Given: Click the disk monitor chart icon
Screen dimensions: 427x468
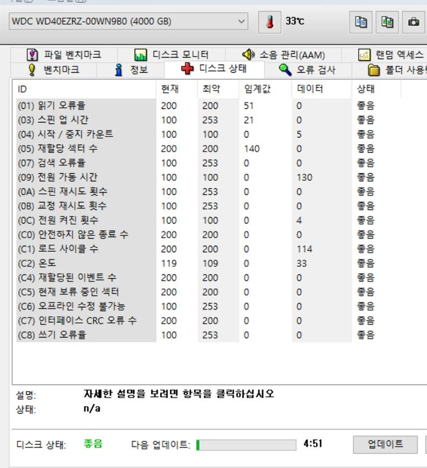Looking at the screenshot, I should pos(141,55).
